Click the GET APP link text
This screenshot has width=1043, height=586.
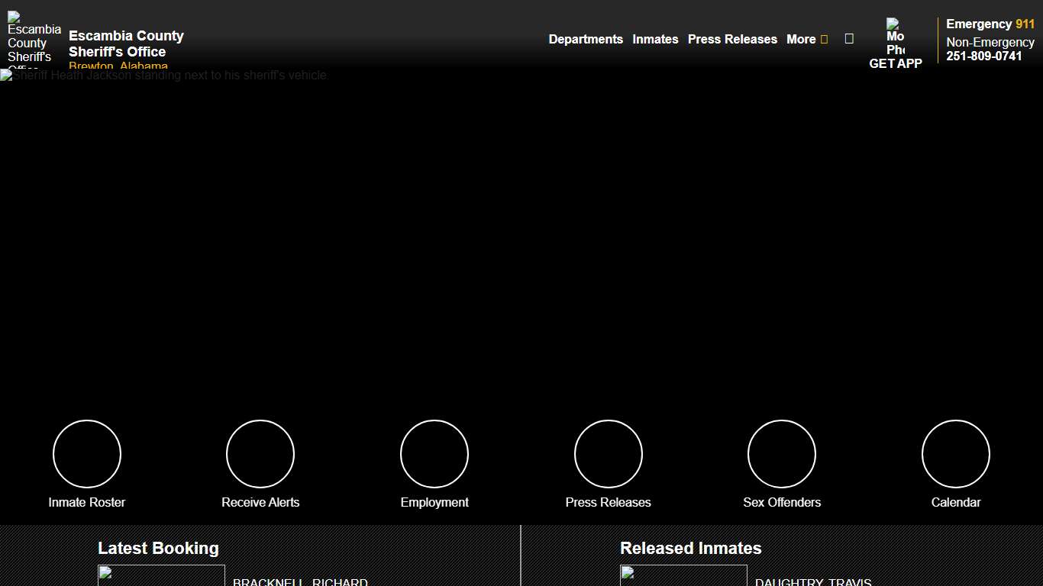896,64
